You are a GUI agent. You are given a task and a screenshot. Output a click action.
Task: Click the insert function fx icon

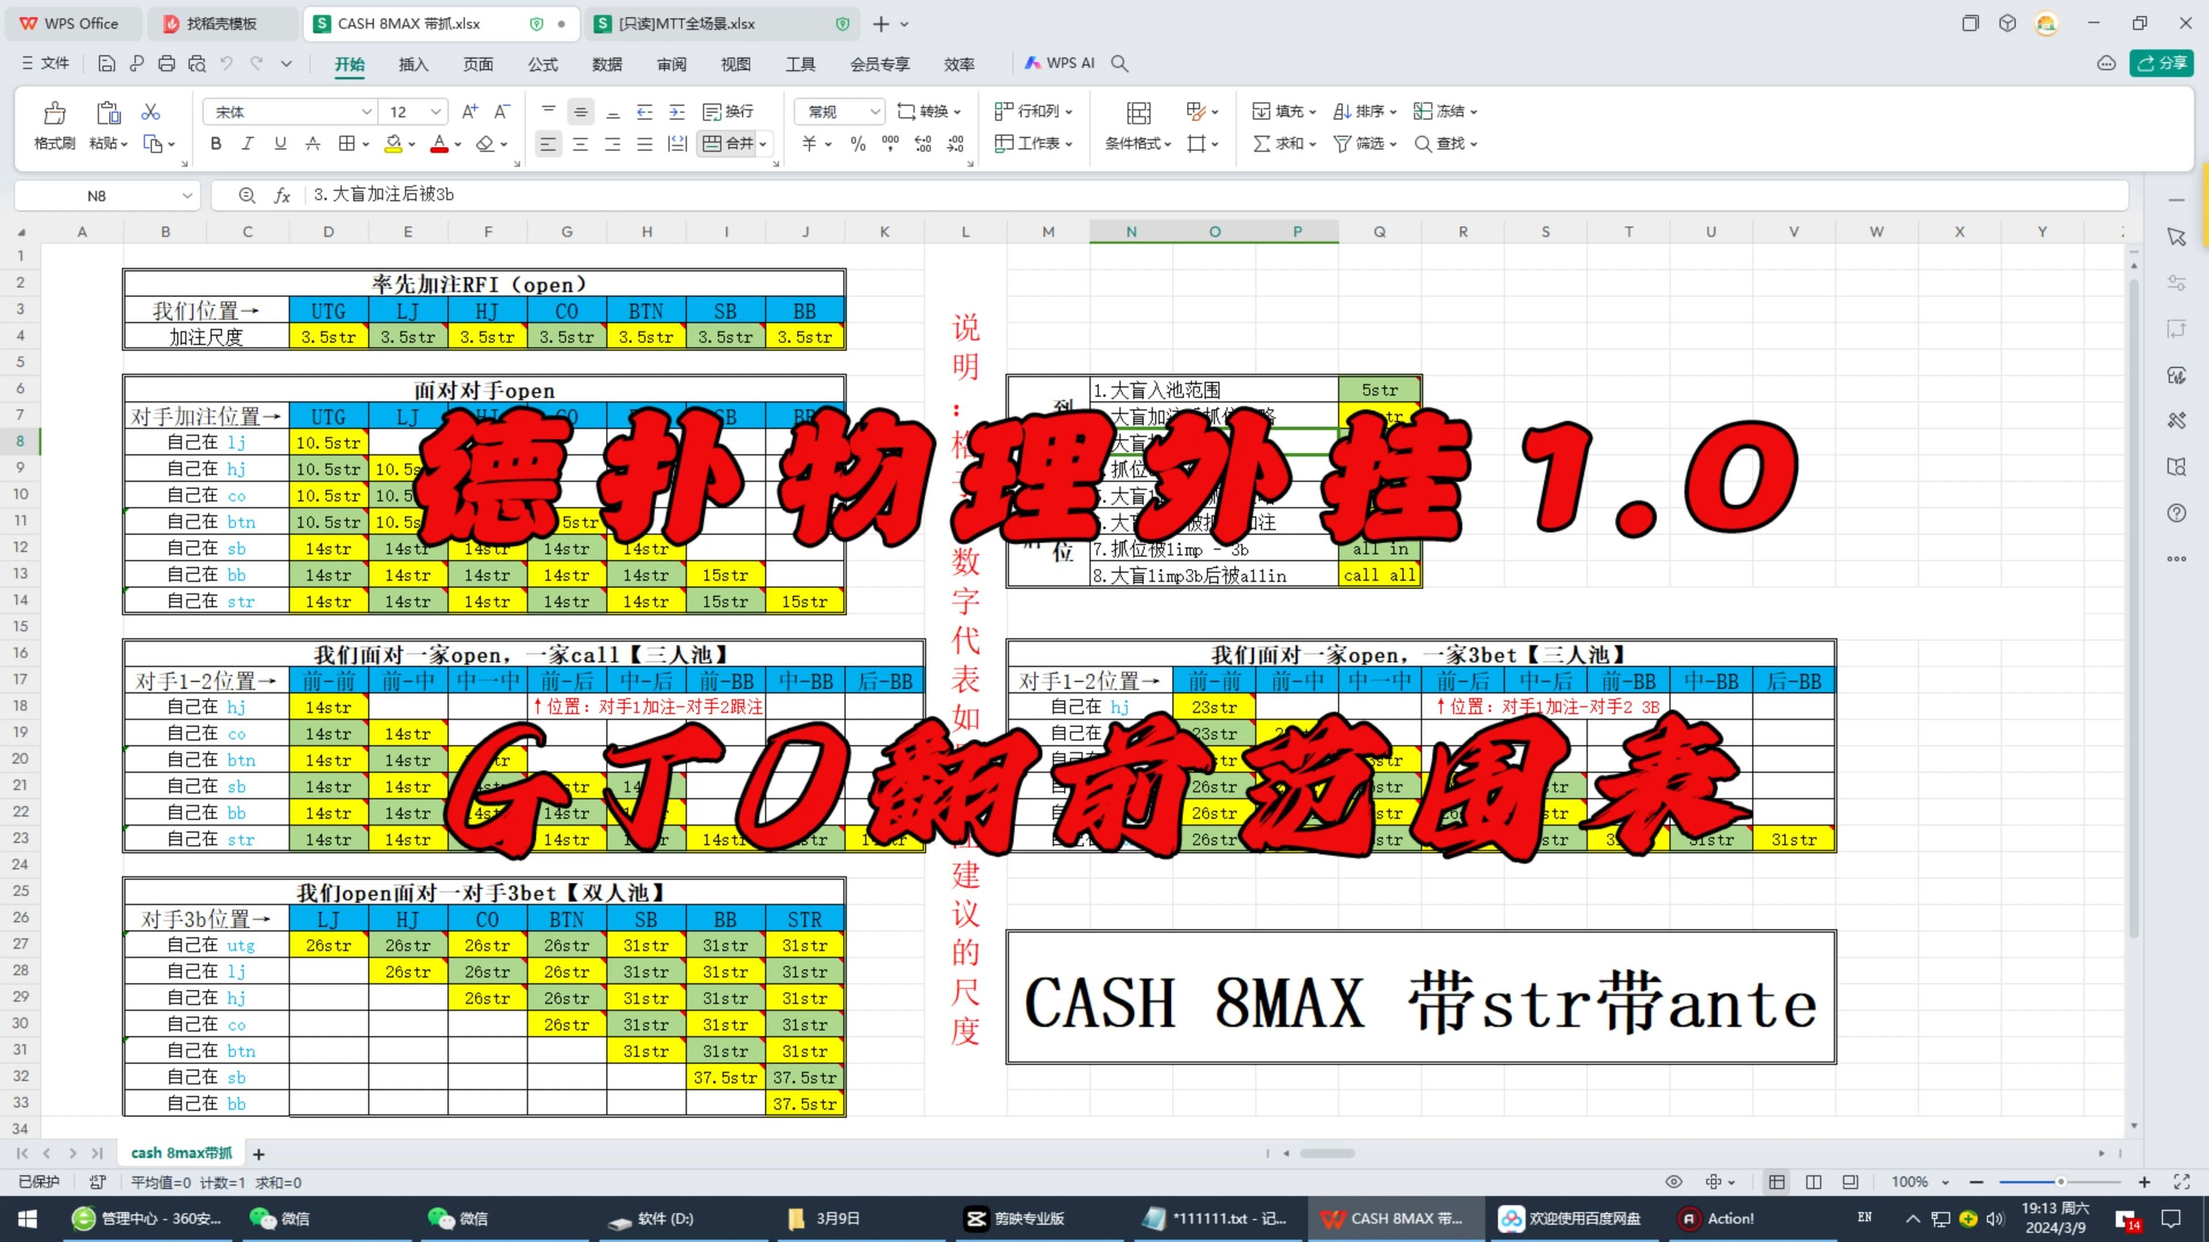[x=281, y=195]
